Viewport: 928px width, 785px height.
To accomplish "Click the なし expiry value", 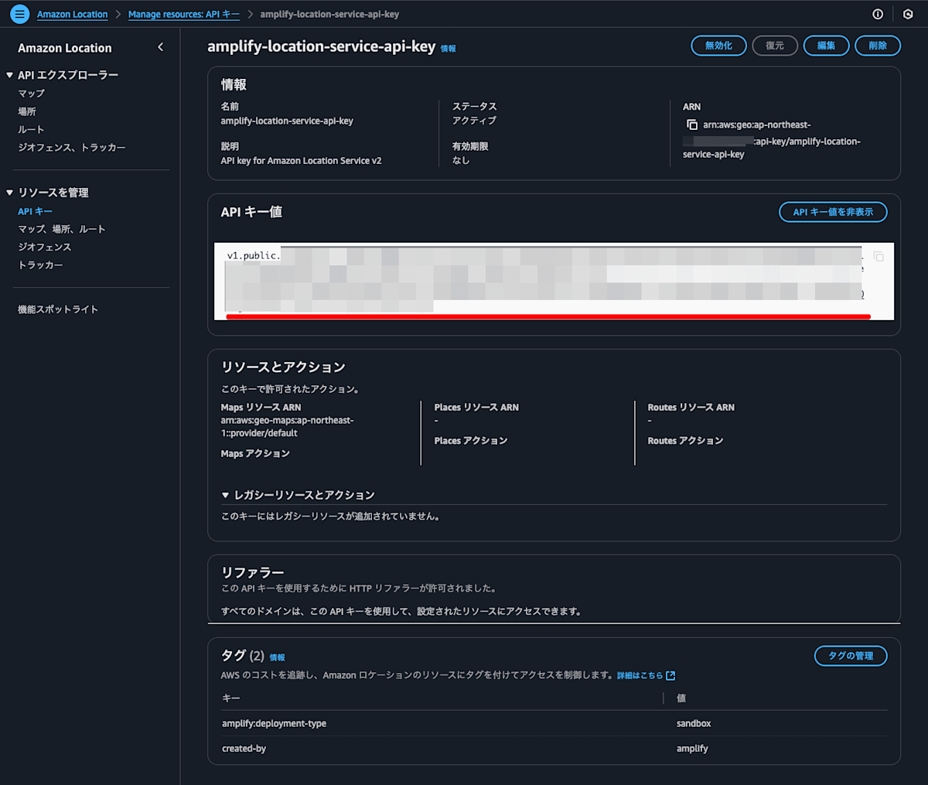I will [461, 161].
